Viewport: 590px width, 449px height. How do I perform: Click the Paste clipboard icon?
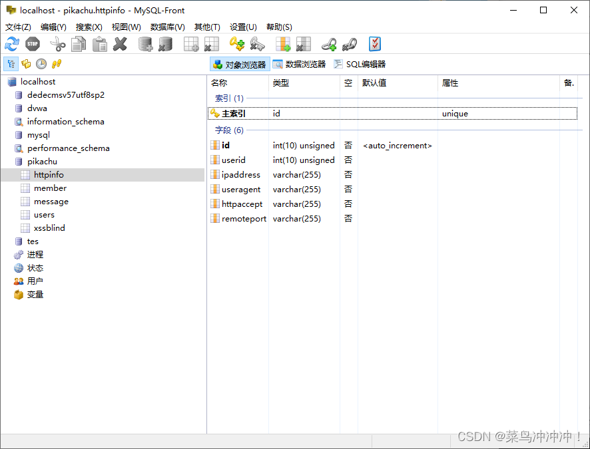(x=100, y=44)
